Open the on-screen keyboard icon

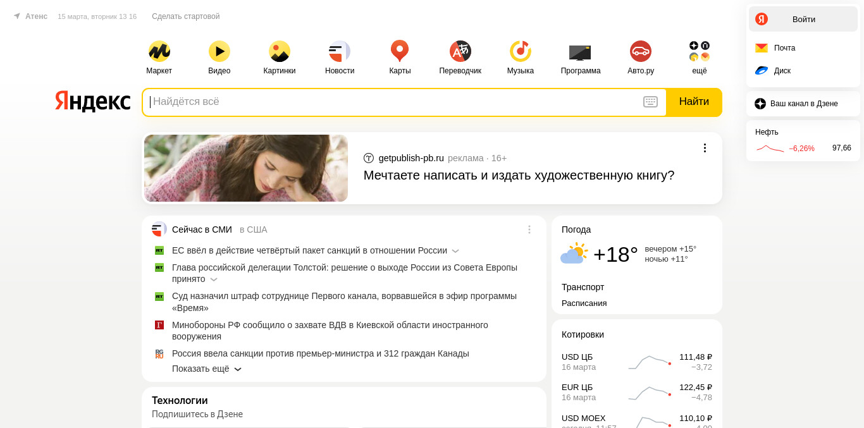coord(650,102)
